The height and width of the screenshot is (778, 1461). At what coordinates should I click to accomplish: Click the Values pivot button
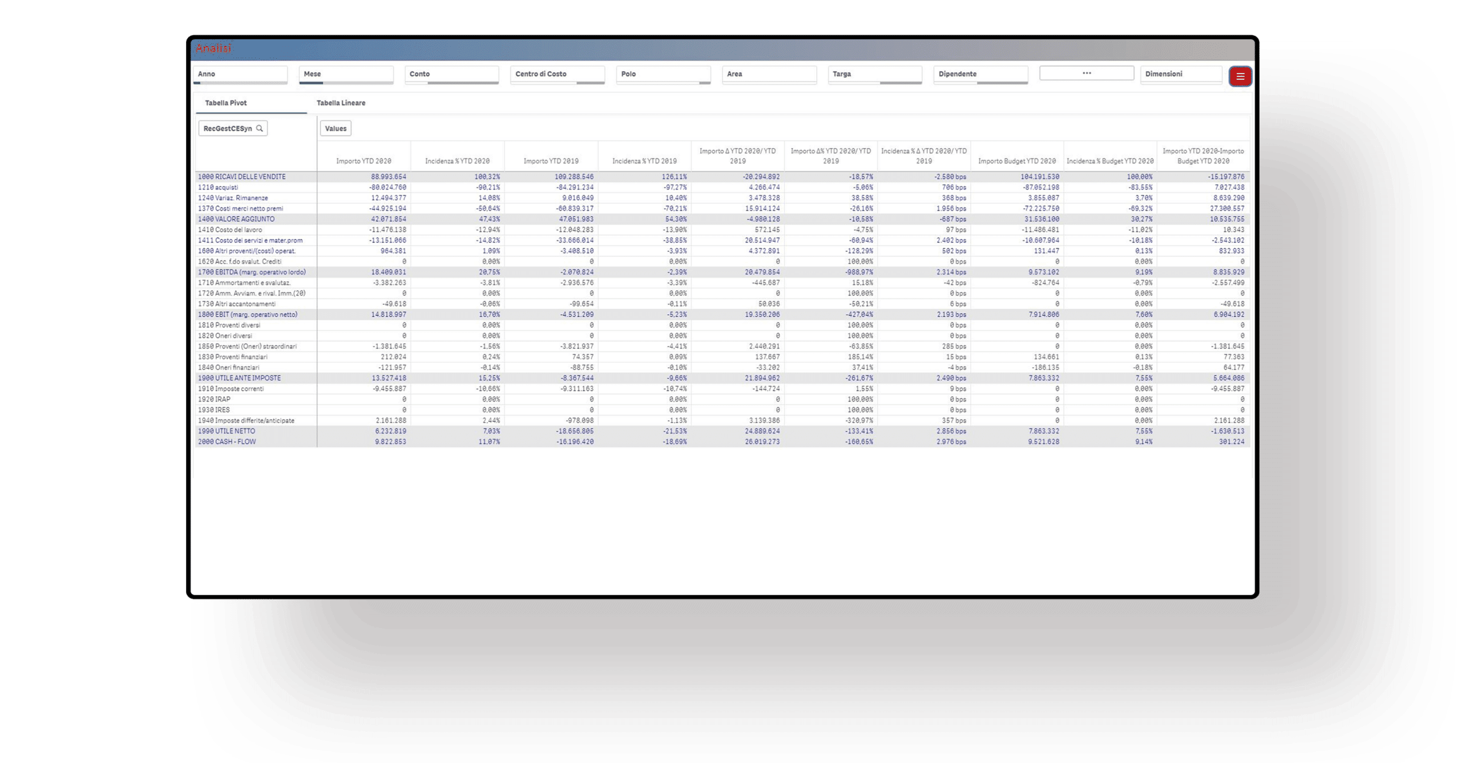tap(336, 128)
